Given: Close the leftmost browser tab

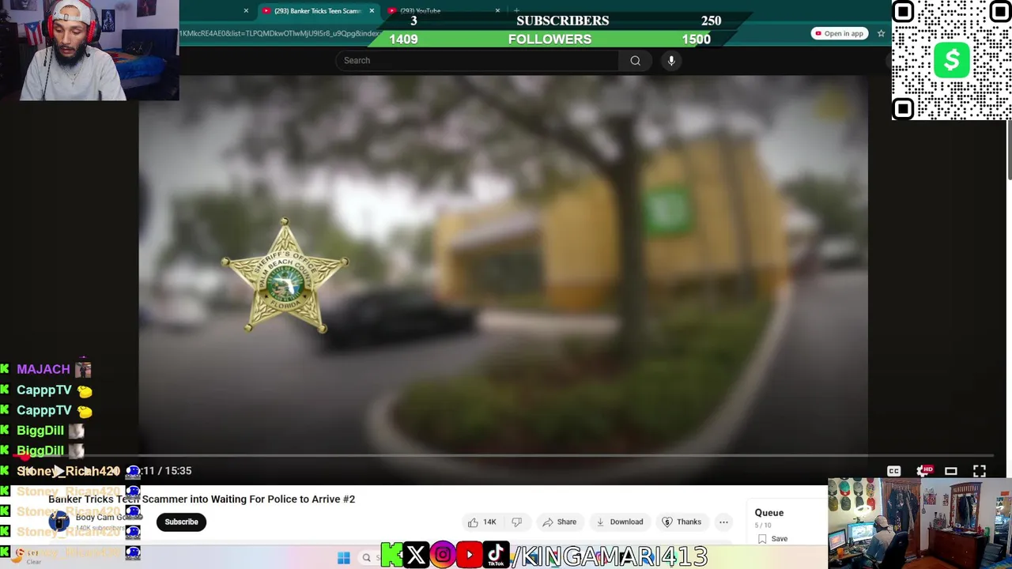Looking at the screenshot, I should pyautogui.click(x=246, y=11).
